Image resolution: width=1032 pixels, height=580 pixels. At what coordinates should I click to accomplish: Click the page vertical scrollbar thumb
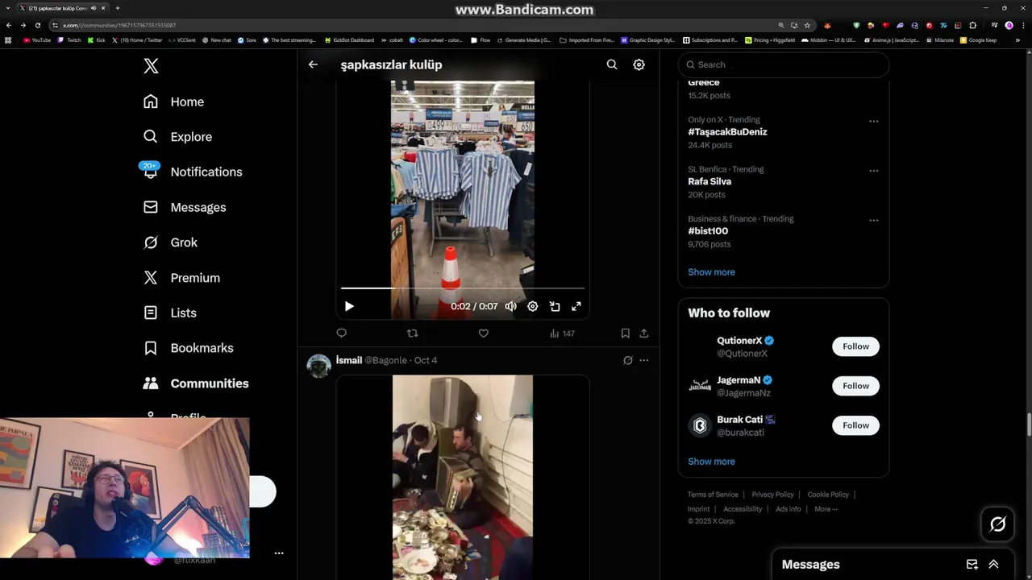(x=1028, y=425)
